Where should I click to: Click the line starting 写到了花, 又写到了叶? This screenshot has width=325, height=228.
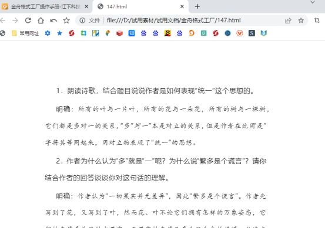tap(156, 212)
